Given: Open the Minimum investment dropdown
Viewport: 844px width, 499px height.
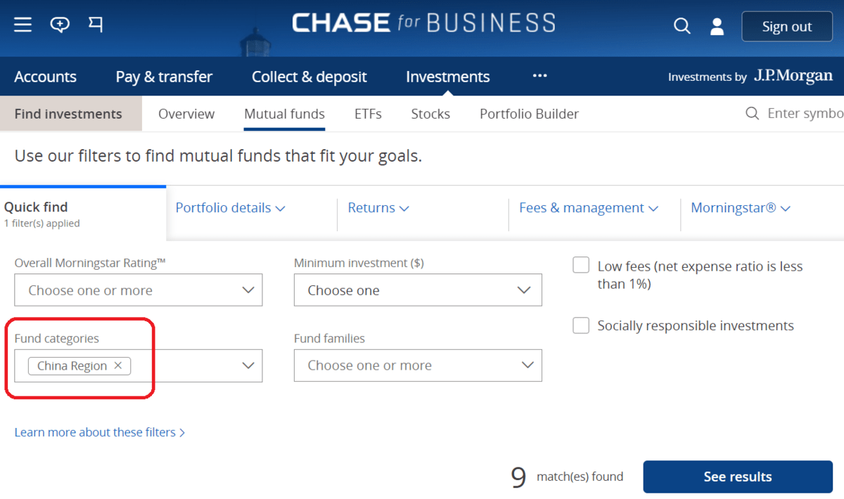Looking at the screenshot, I should pos(418,290).
